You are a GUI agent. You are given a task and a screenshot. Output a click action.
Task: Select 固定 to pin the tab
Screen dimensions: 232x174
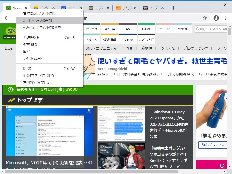coord(49,51)
